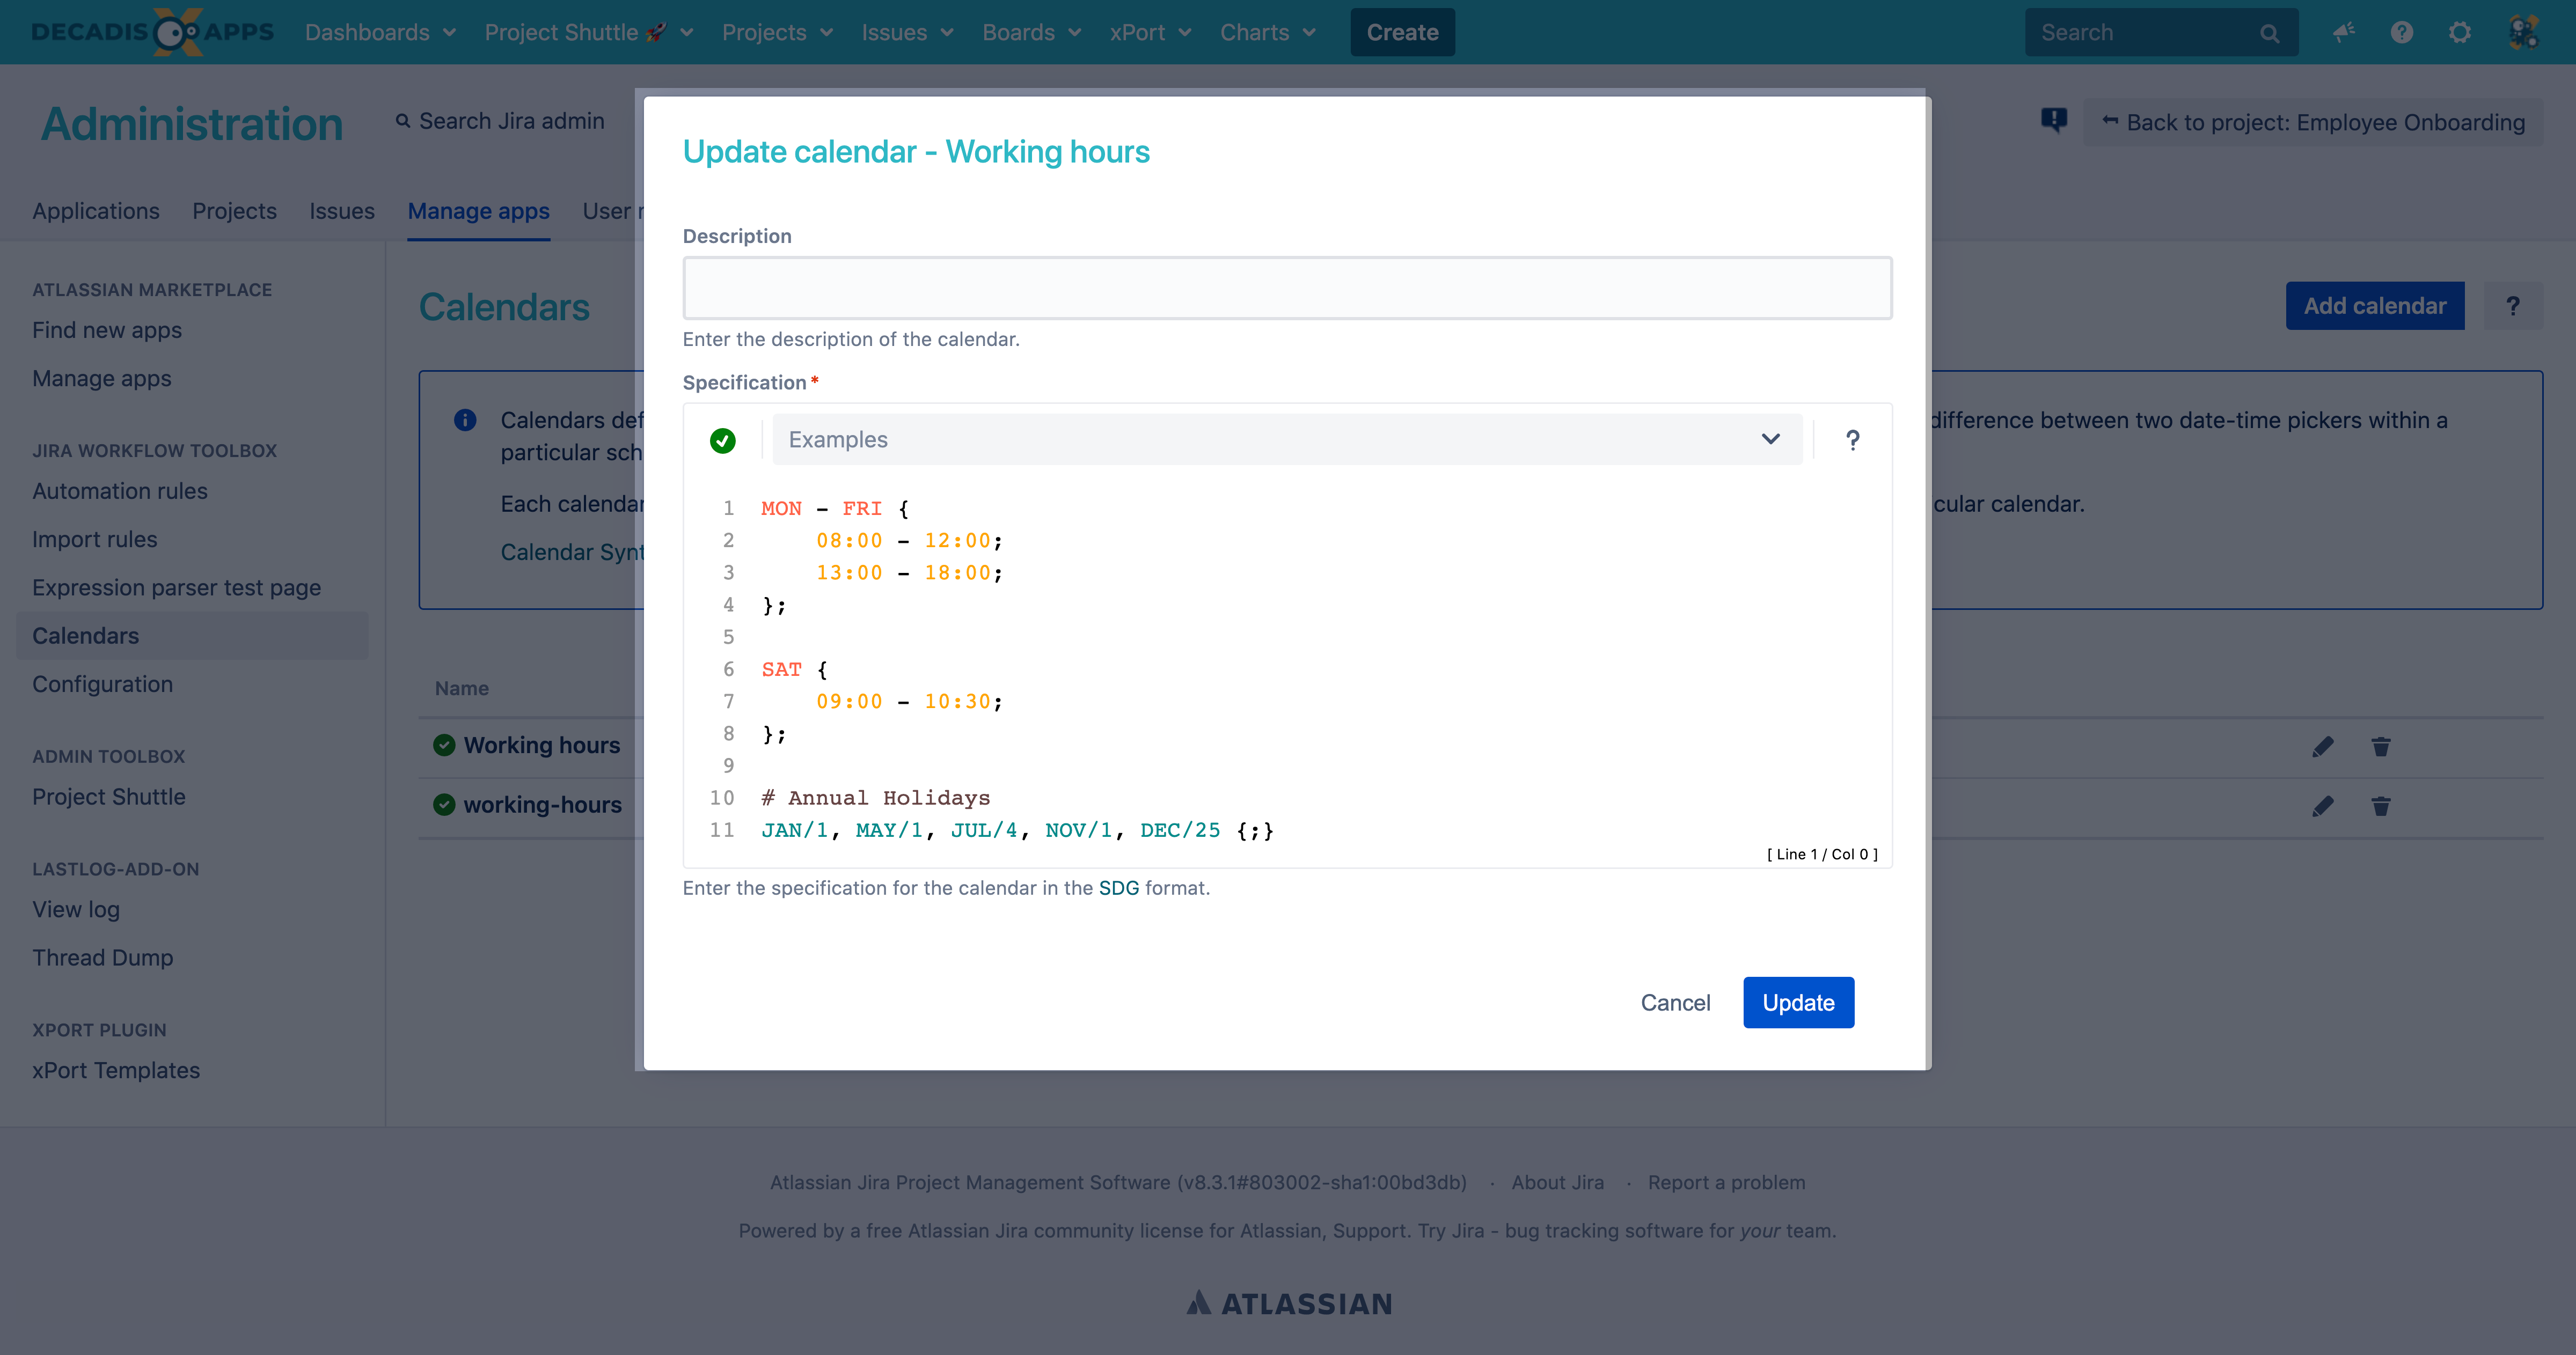The height and width of the screenshot is (1355, 2576).
Task: Click the '13:00 - 18:00;' editor line
Action: tap(909, 572)
